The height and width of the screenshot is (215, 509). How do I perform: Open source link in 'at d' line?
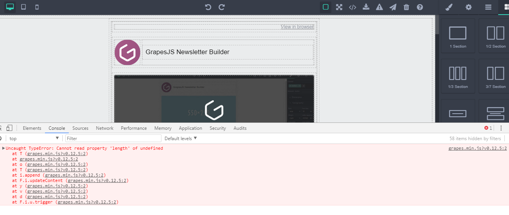[56, 197]
